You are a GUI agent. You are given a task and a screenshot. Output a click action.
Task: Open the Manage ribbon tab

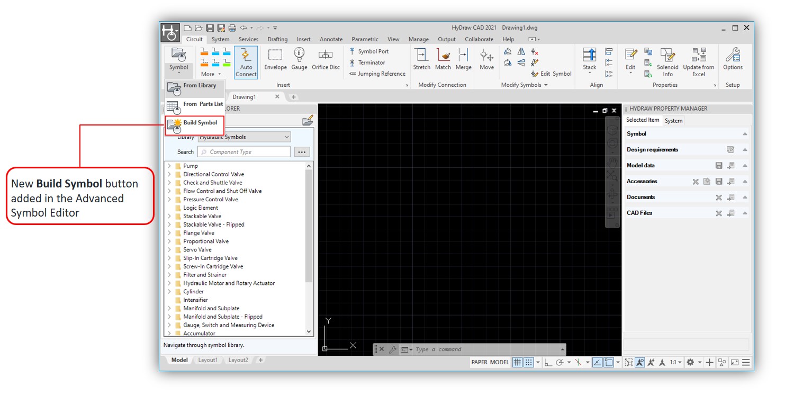coord(419,39)
